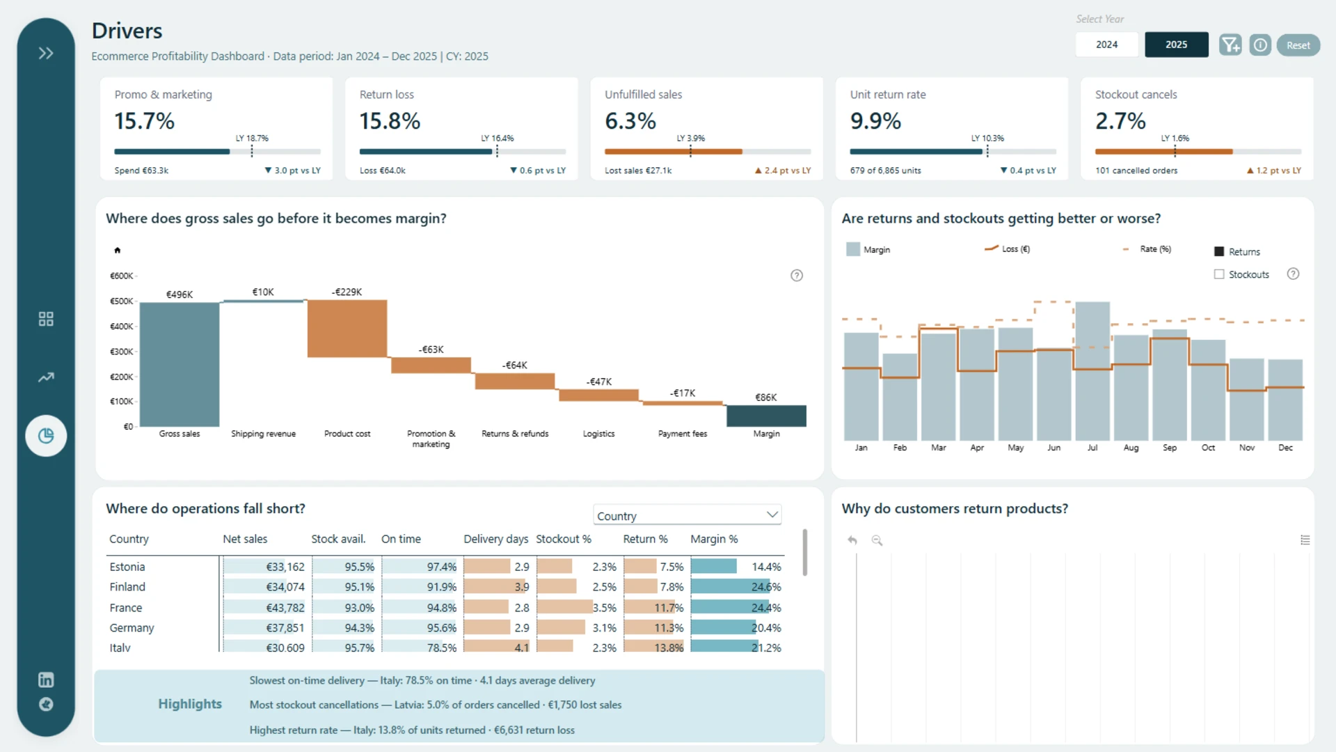1336x752 pixels.
Task: Select the dark Margin waterfall bar
Action: 766,416
